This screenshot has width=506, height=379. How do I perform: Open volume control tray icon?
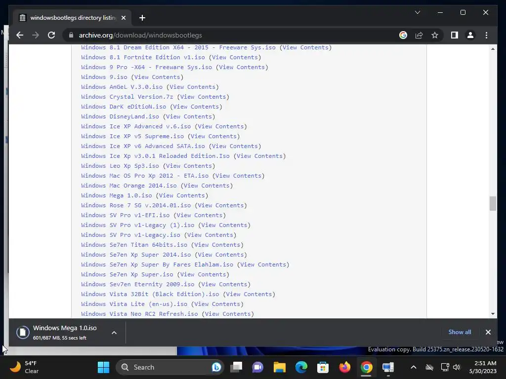pyautogui.click(x=457, y=367)
